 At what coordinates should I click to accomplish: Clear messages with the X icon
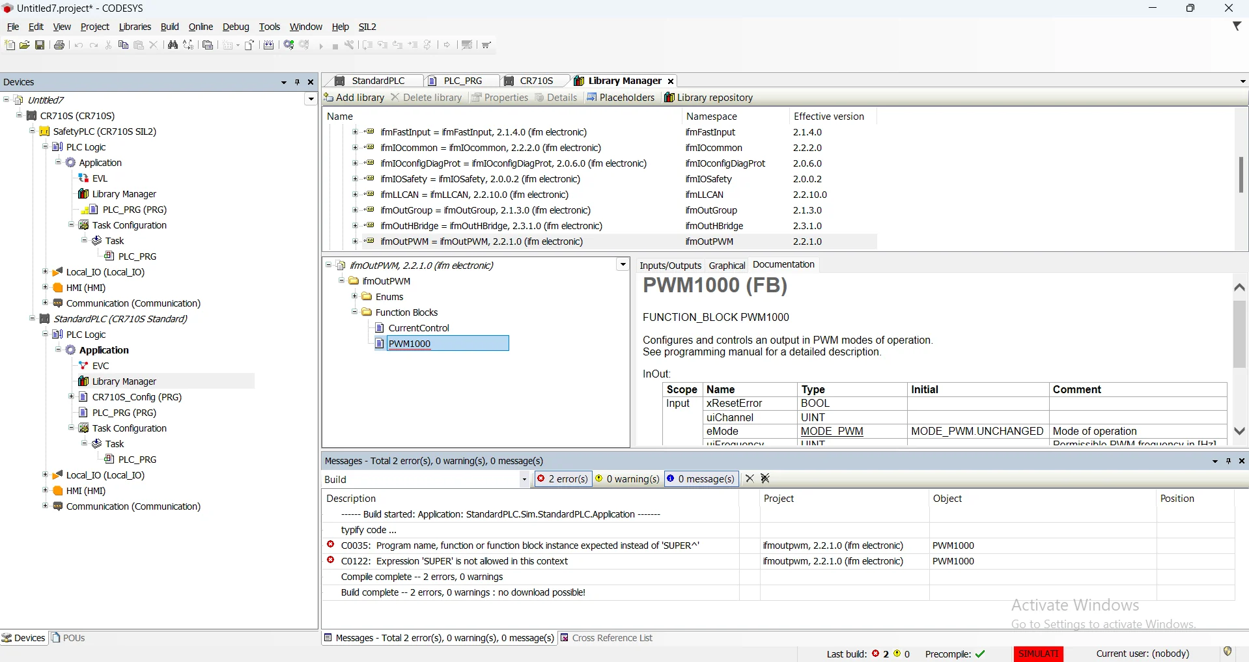tap(750, 478)
